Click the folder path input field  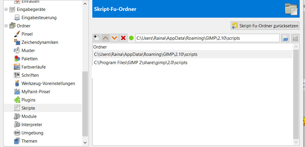(207, 38)
